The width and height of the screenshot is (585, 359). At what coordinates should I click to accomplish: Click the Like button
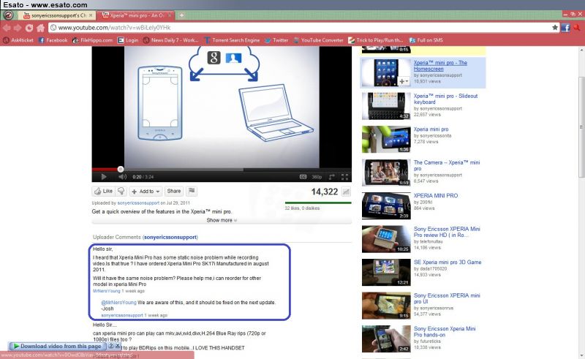pos(104,191)
